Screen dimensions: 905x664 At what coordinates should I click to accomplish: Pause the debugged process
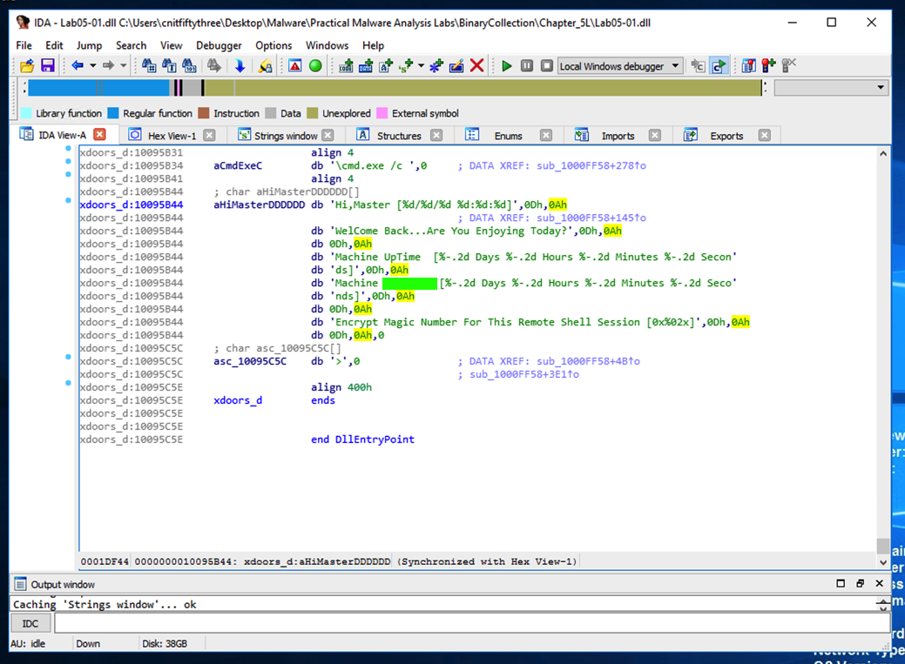click(x=527, y=66)
